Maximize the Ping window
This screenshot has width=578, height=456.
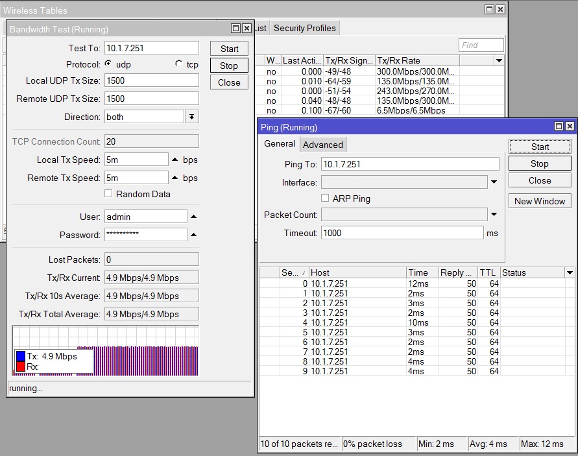559,126
